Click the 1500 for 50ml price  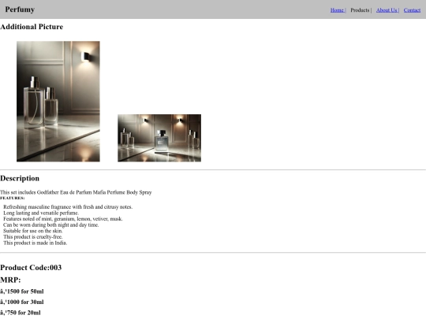22,291
